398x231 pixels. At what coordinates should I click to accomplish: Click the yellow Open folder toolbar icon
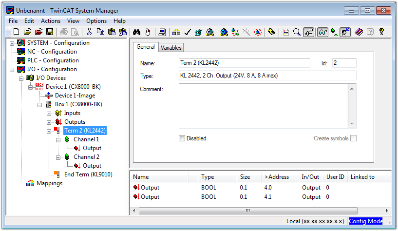coord(27,32)
